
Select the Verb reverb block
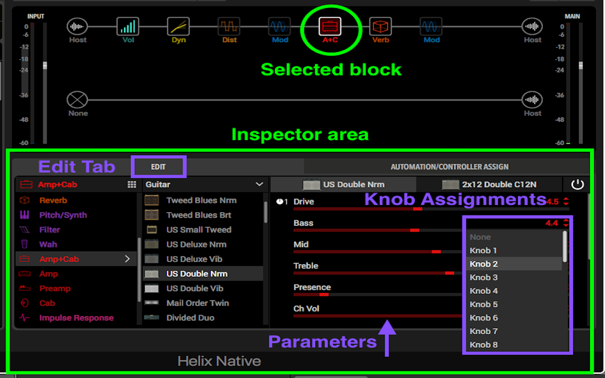click(x=381, y=27)
